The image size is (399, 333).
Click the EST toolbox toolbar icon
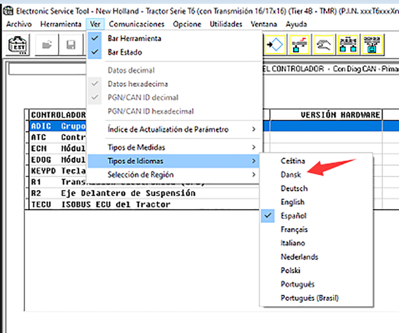click(x=17, y=45)
